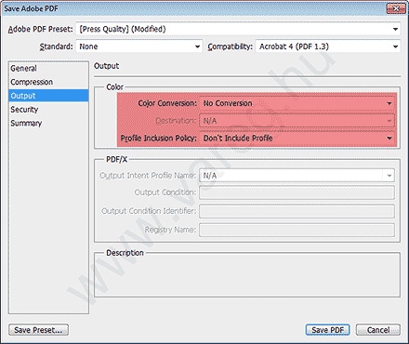Click the Save Adobe PDF title text
This screenshot has height=344, width=409.
(31, 8)
